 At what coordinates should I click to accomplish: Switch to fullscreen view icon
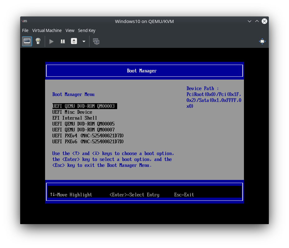click(262, 41)
